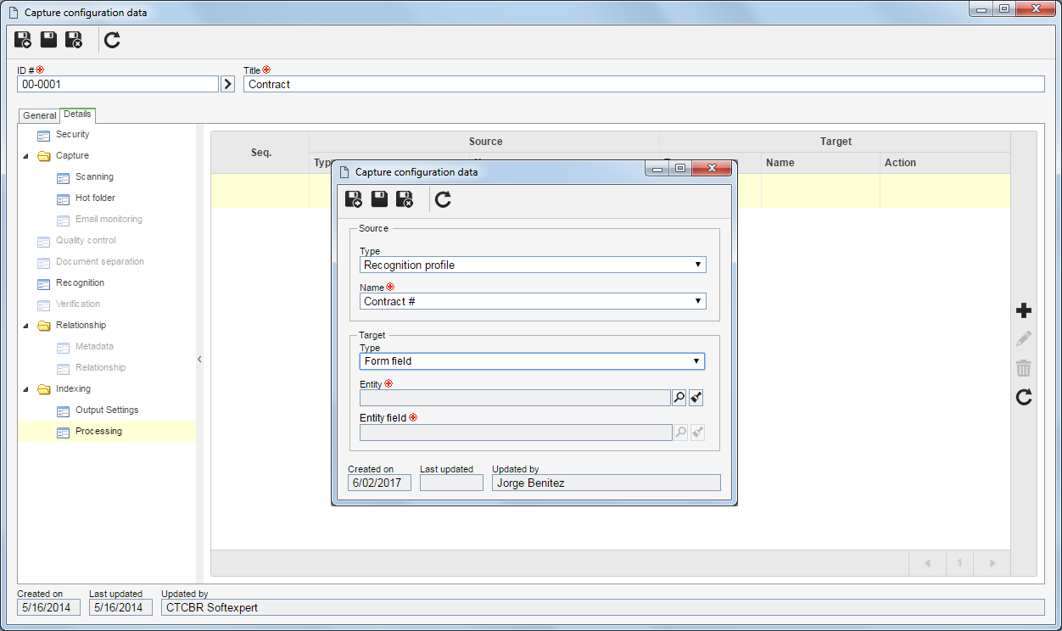Click the Entity input field in dialog
The image size is (1062, 631).
click(515, 398)
